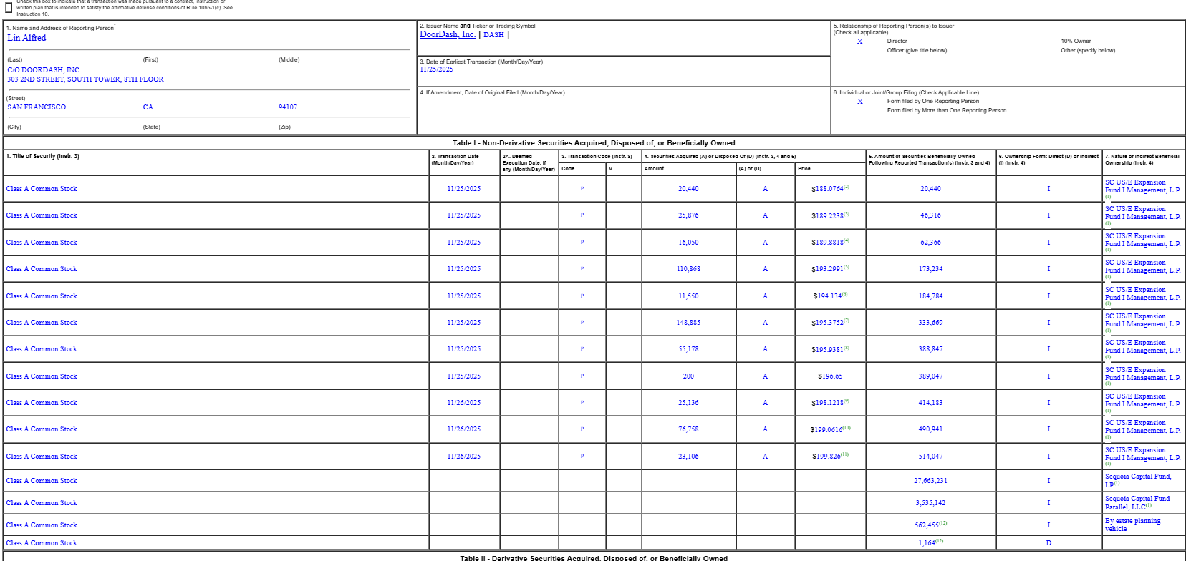The height and width of the screenshot is (561, 1186).
Task: Select the price $196.65
Action: click(830, 376)
